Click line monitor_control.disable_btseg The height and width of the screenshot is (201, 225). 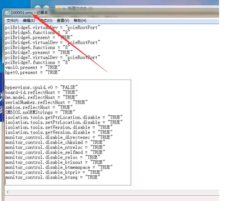click(x=53, y=177)
